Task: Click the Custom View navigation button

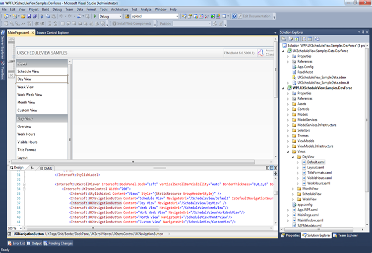Action: [x=42, y=110]
